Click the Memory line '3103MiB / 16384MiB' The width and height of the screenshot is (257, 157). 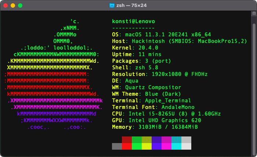click(x=168, y=127)
